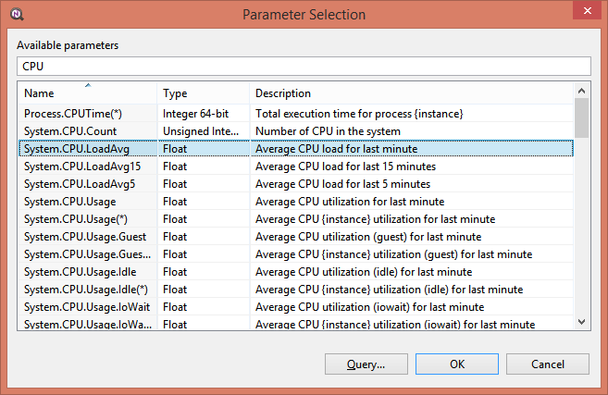Viewport: 608px width, 395px height.
Task: Click 'Average CPU utilization (guest) for last minute'
Action: [x=368, y=237]
